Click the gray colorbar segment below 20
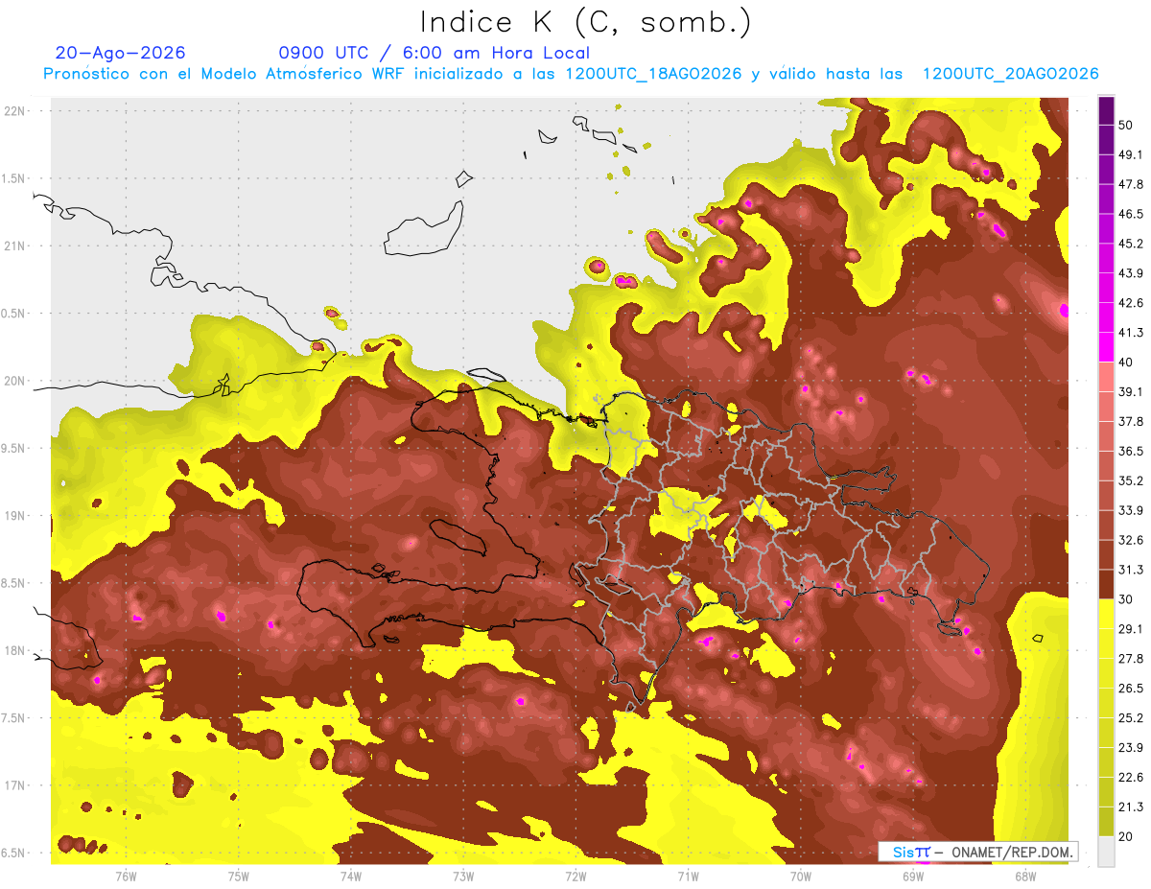Viewport: 1151px width, 889px height. pos(1106,852)
